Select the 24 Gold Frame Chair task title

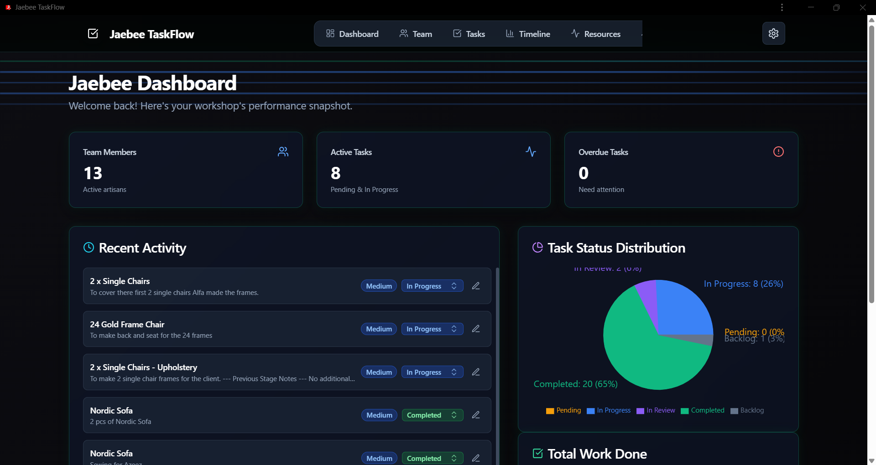[x=127, y=324]
